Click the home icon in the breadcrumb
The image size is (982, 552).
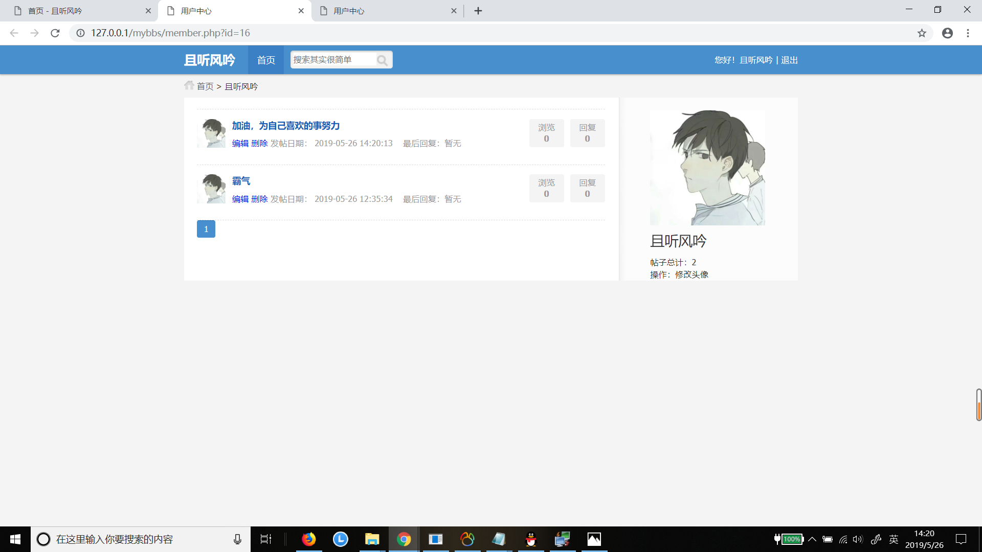[x=189, y=85]
